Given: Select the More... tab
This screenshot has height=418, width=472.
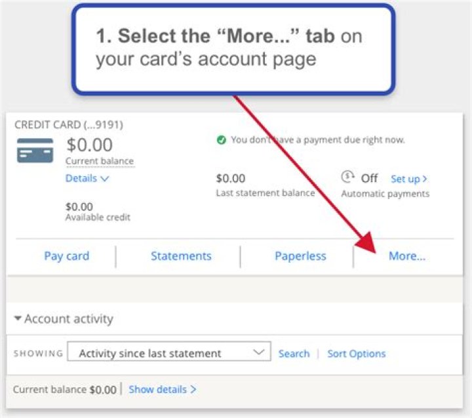Looking at the screenshot, I should tap(407, 256).
